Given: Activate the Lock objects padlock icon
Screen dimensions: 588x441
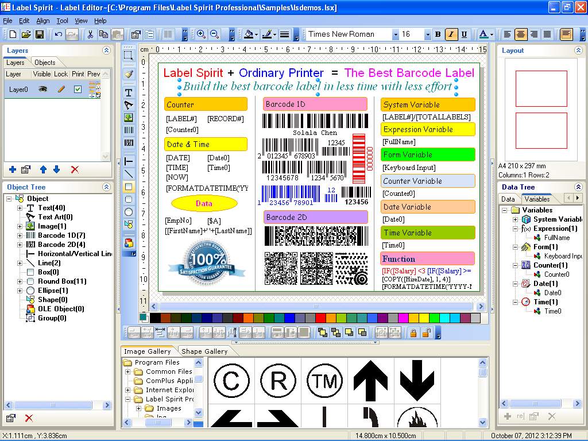Looking at the screenshot, I should coord(413,332).
